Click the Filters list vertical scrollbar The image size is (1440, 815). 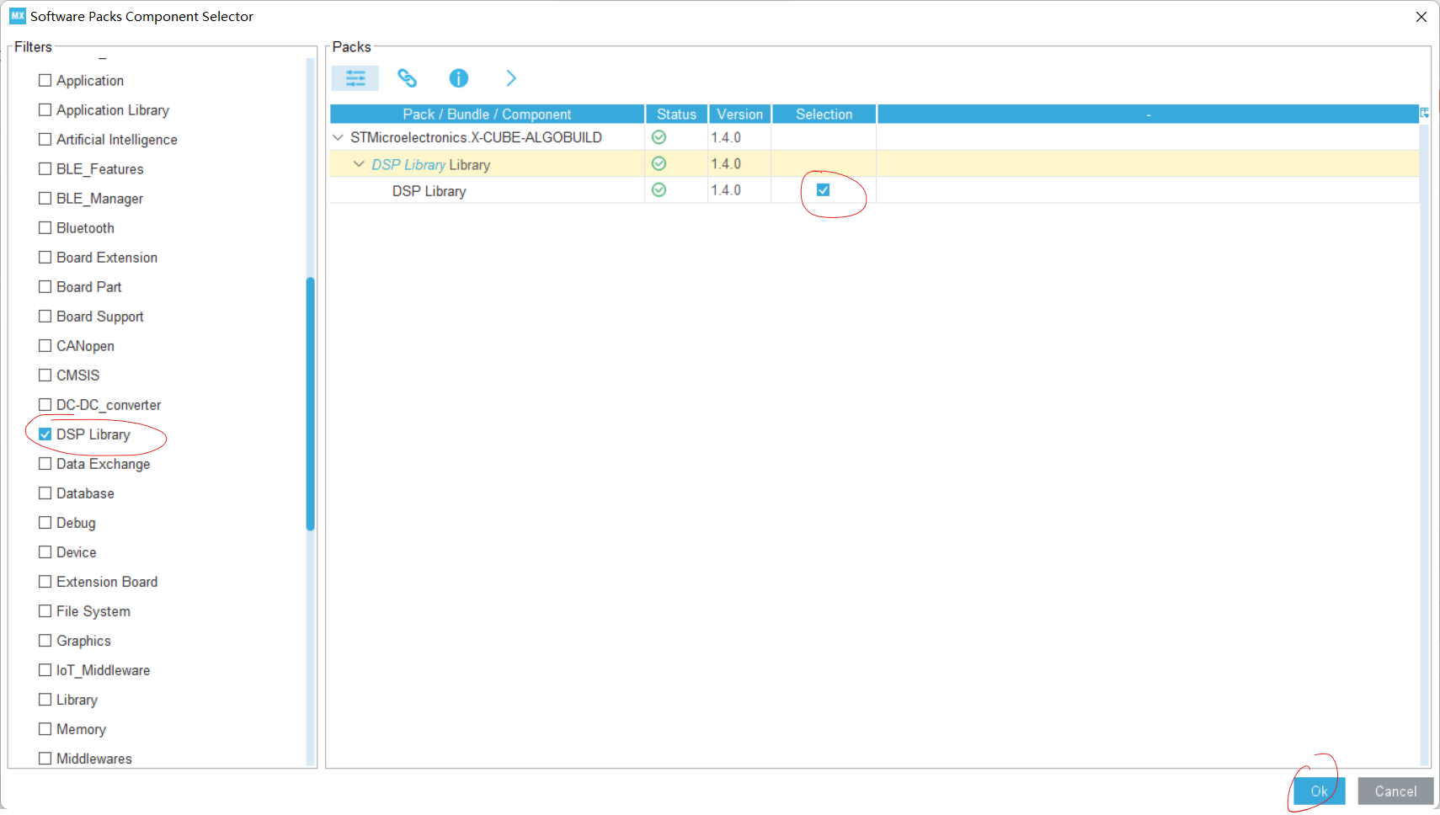(310, 404)
